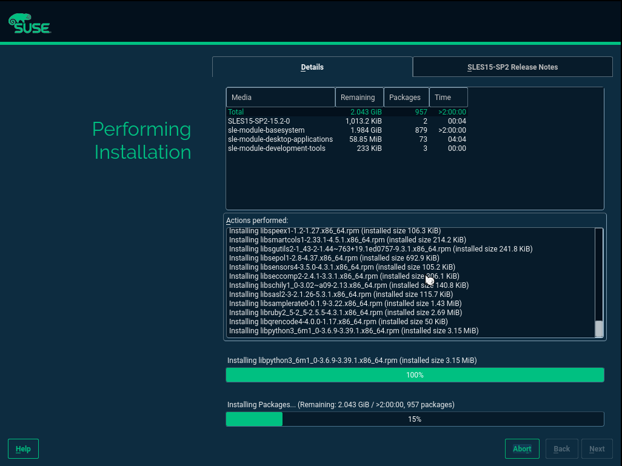This screenshot has height=466, width=622.
Task: Click the libpython3 package progress bar
Action: coord(415,375)
